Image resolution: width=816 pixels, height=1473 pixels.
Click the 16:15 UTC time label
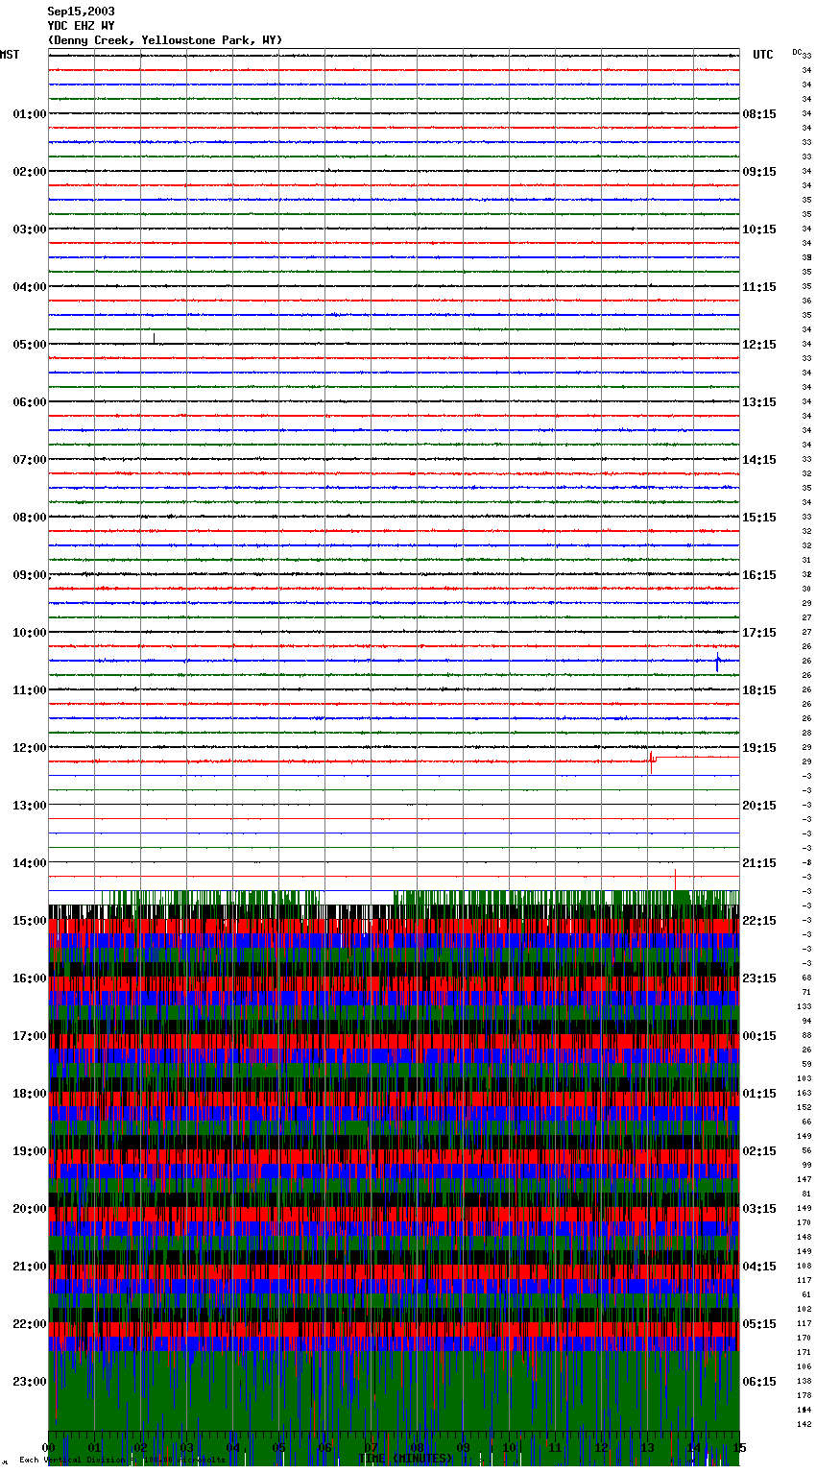click(x=759, y=575)
